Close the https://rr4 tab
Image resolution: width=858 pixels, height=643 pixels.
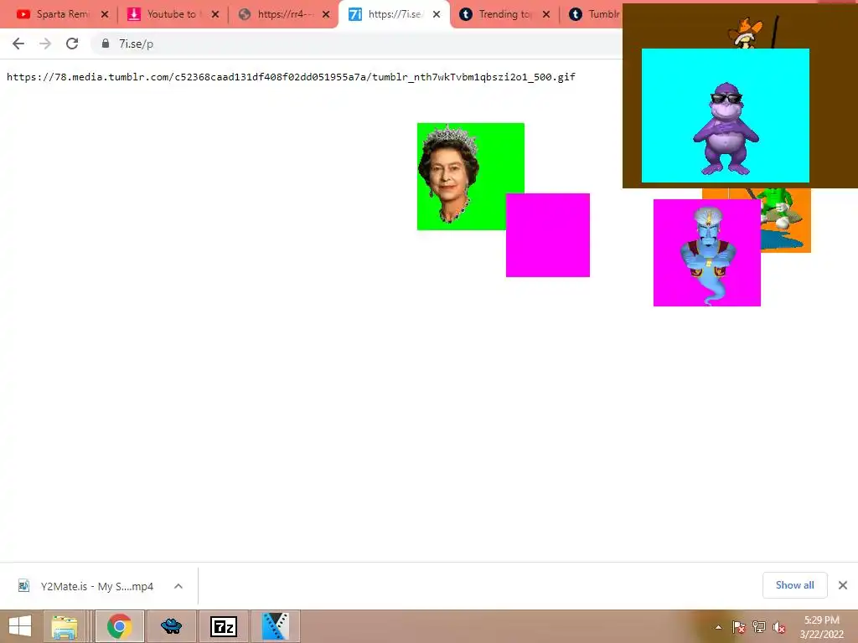pyautogui.click(x=326, y=15)
